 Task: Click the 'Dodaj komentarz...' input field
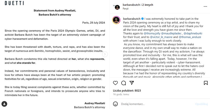tap(157, 104)
